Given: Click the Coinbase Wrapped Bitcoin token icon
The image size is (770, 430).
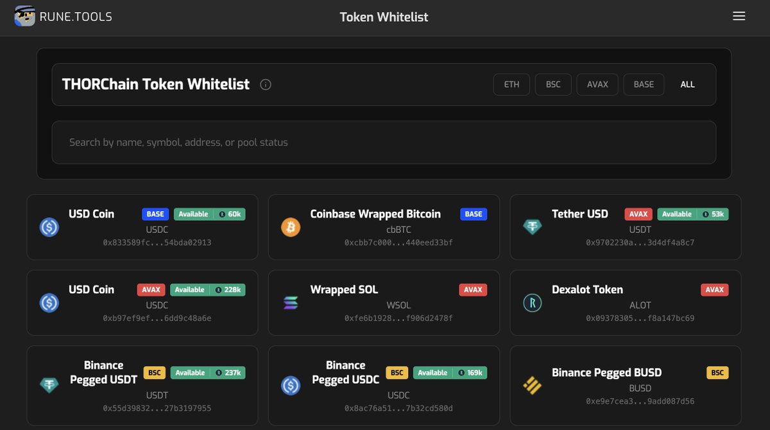Looking at the screenshot, I should 291,227.
